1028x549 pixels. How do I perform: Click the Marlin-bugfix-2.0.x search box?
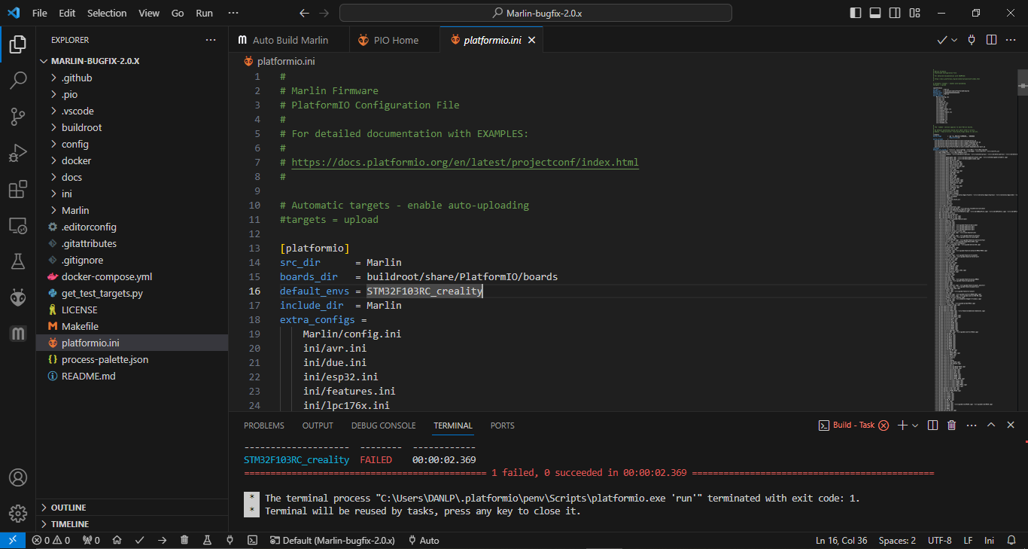point(535,13)
